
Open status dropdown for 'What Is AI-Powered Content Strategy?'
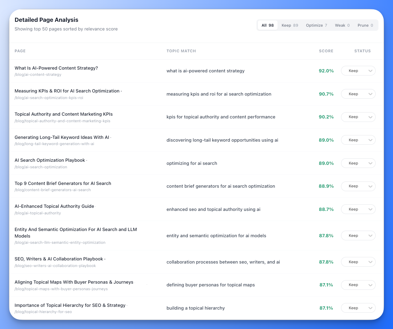point(358,70)
